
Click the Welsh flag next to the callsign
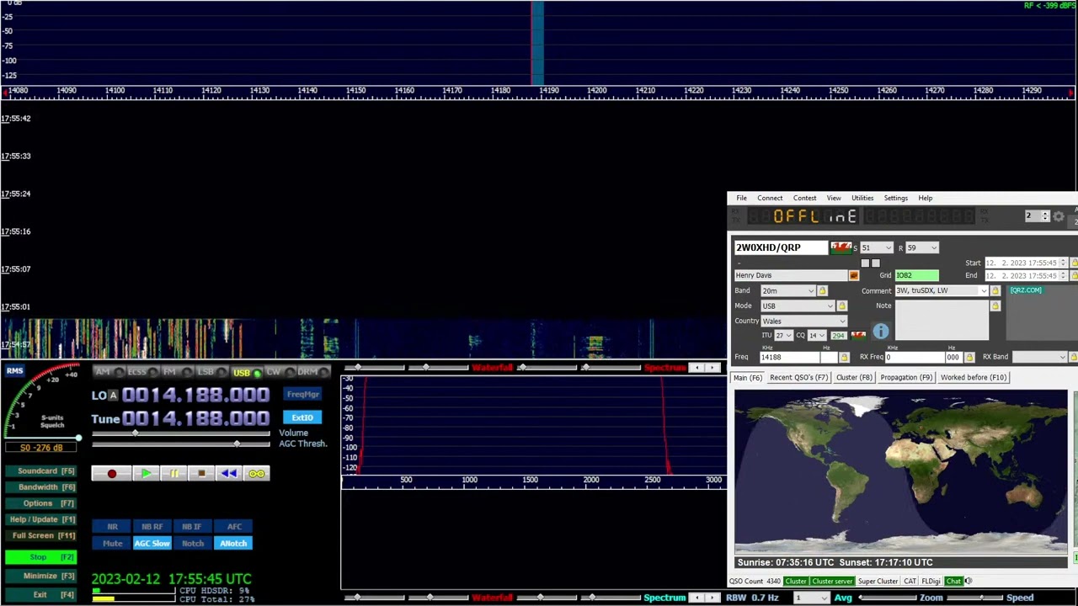coord(841,247)
